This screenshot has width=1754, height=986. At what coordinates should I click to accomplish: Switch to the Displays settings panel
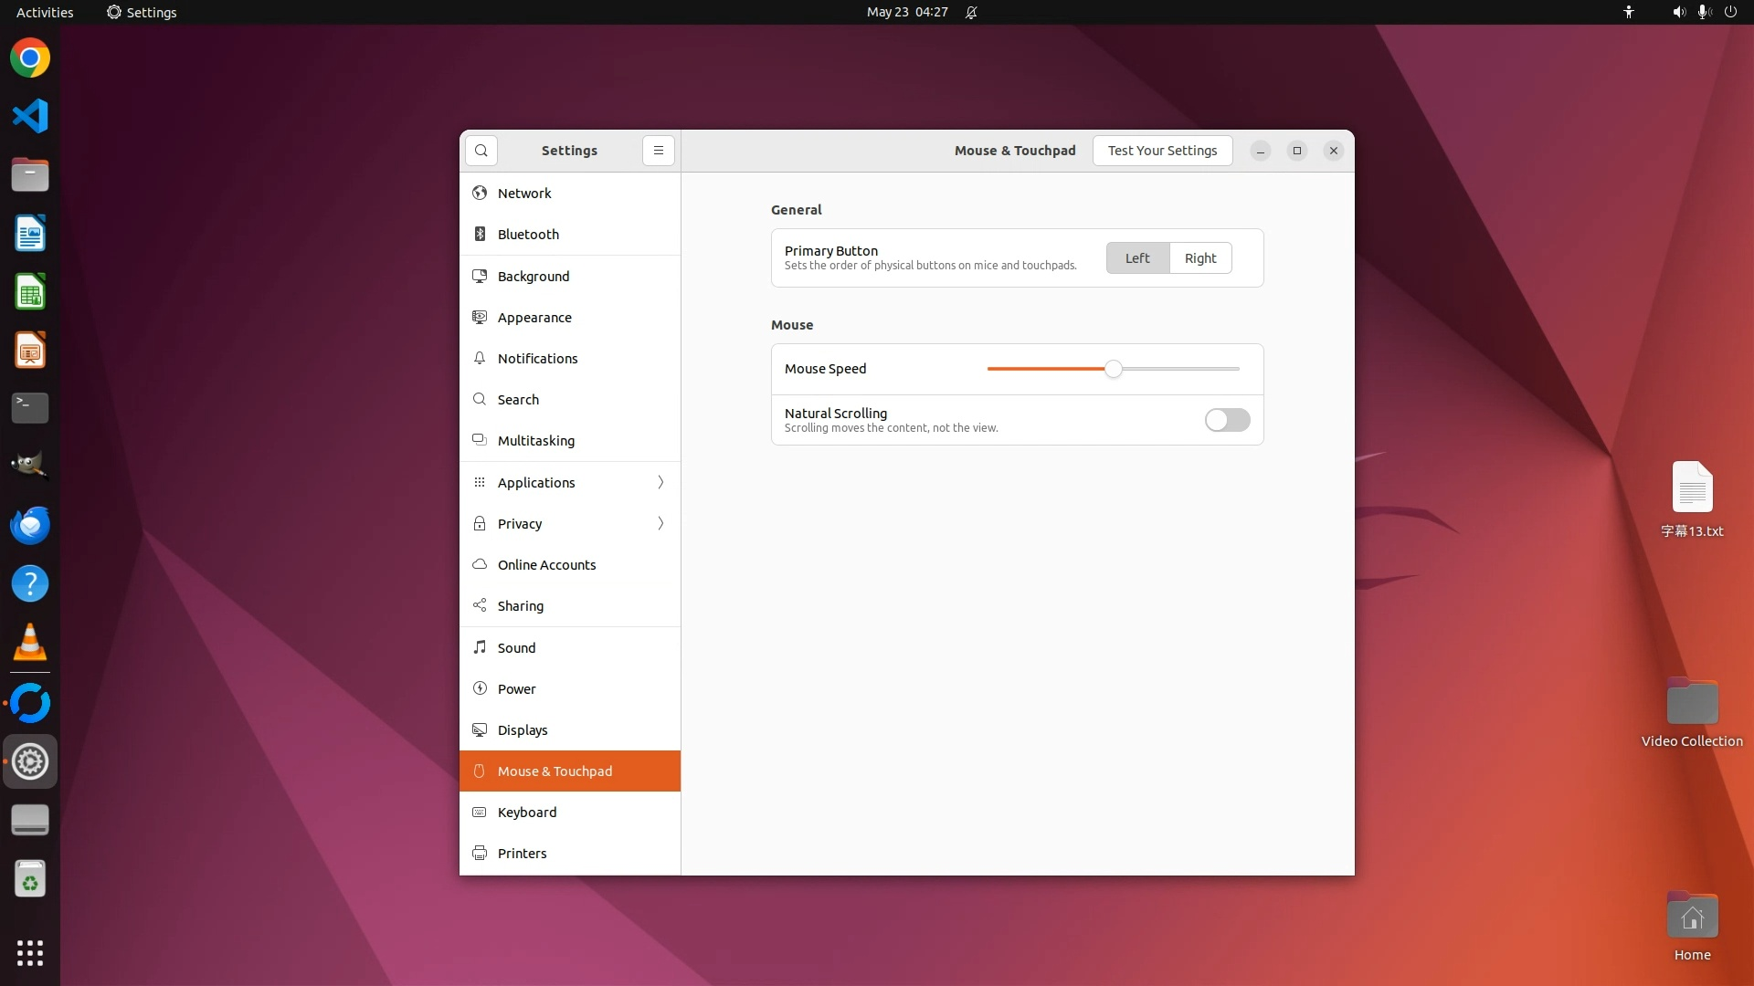point(523,730)
